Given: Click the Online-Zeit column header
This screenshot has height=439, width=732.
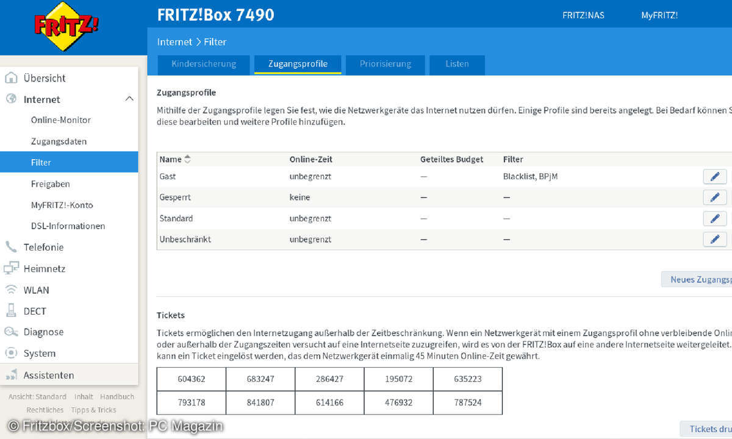Looking at the screenshot, I should pos(311,159).
